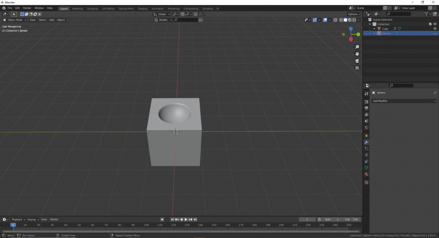The width and height of the screenshot is (439, 238).
Task: Open the Add Modifier dropdown
Action: [x=404, y=101]
